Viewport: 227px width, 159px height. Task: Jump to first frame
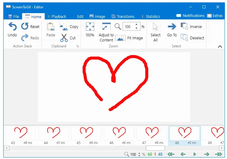click(x=171, y=154)
